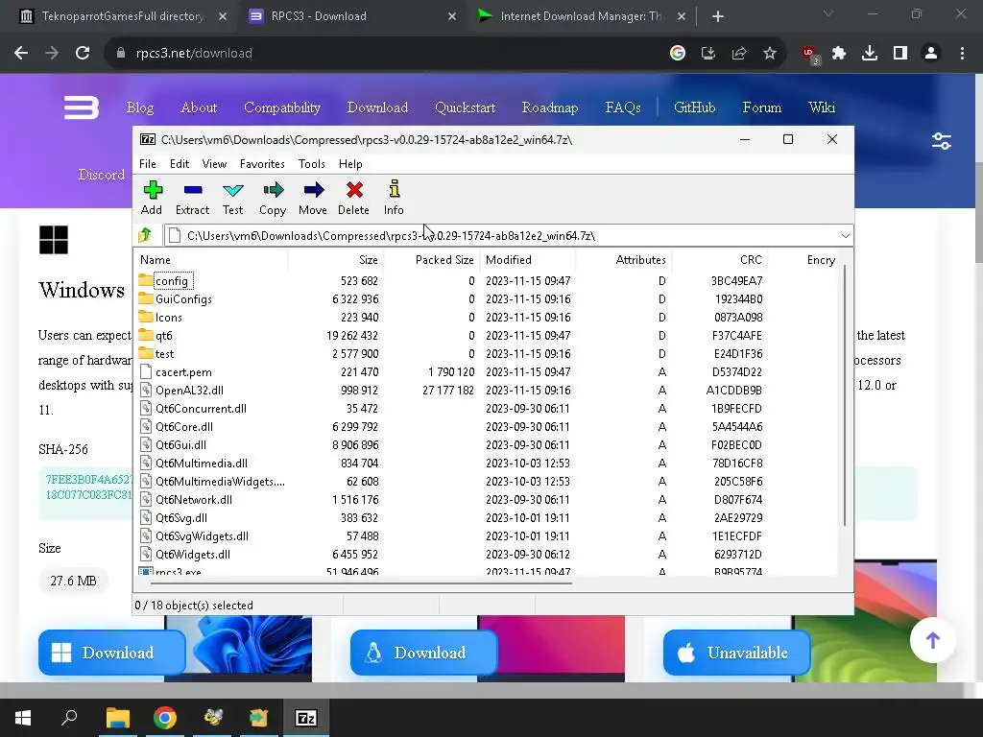Click the uBlock Origin extension icon

pos(809,55)
